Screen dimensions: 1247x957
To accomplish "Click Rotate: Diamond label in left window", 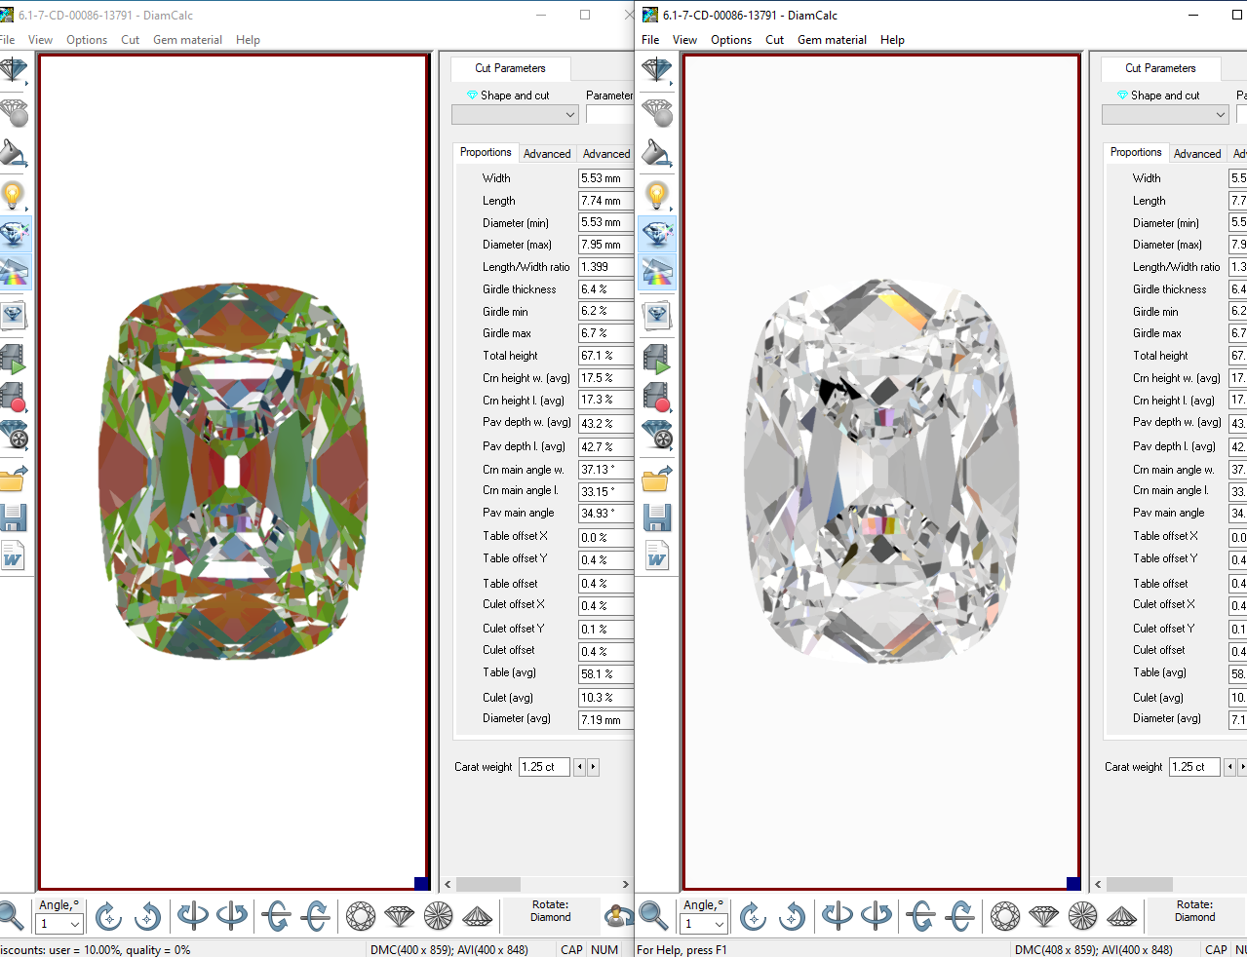I will click(551, 910).
